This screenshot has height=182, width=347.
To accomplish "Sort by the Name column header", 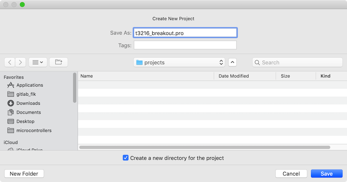I will [x=146, y=76].
